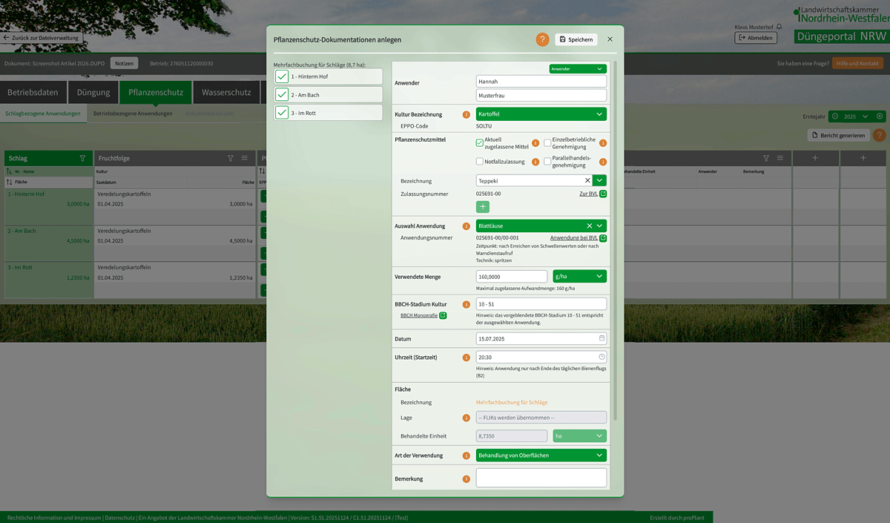
Task: Switch to the Düngung tab
Action: point(93,93)
